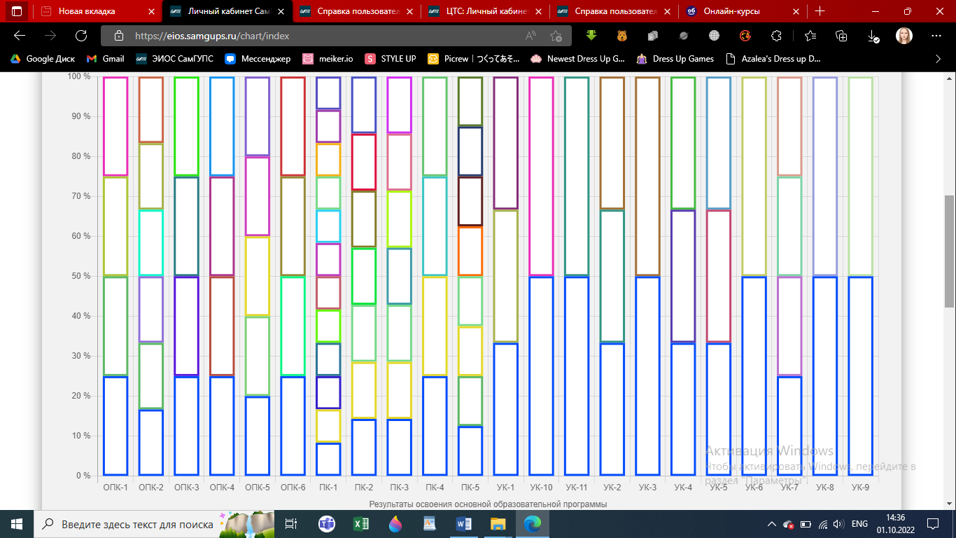Click the lock site info icon
The width and height of the screenshot is (956, 538).
(x=118, y=36)
